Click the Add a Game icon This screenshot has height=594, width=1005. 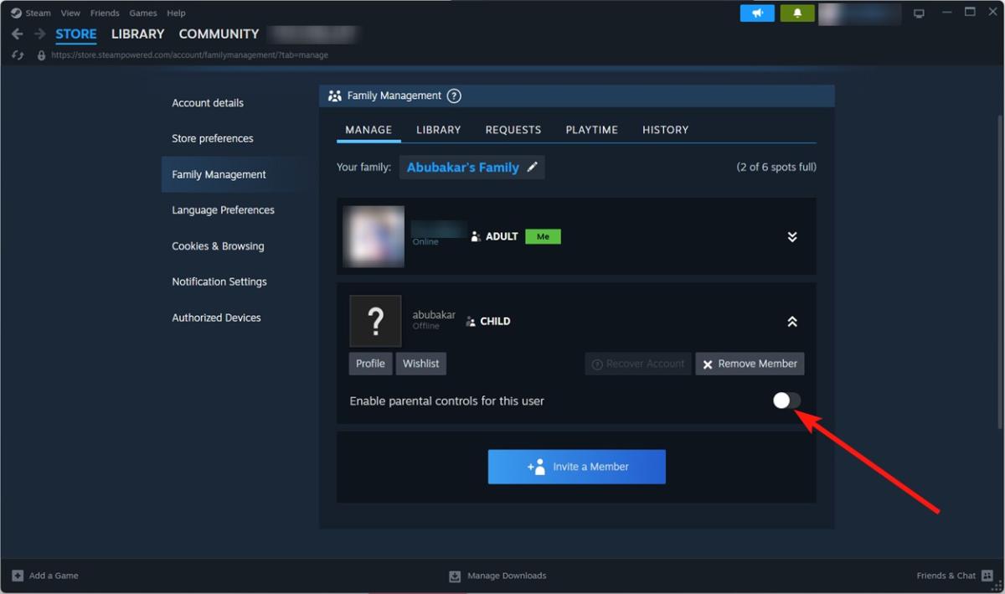(18, 576)
